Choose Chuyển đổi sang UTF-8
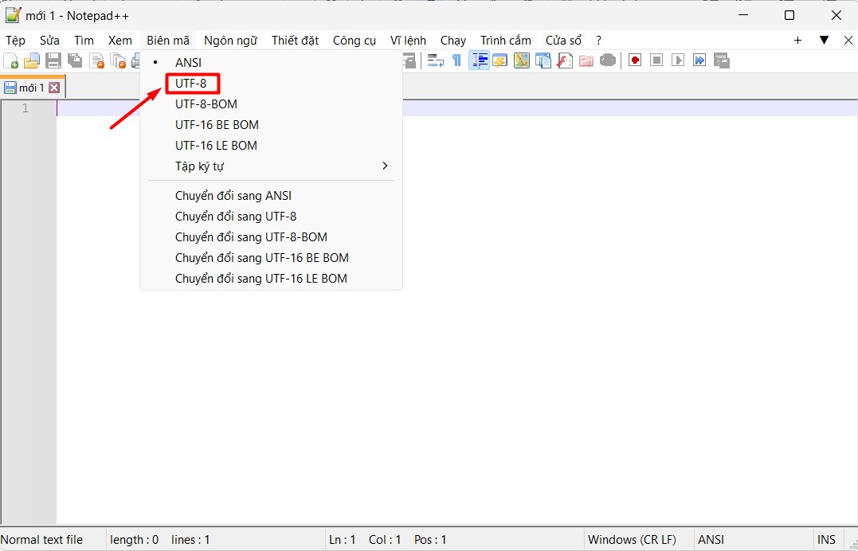 (272, 217)
